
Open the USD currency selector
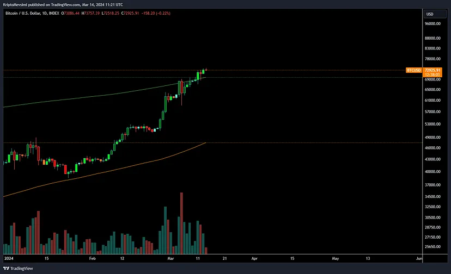pyautogui.click(x=435, y=14)
